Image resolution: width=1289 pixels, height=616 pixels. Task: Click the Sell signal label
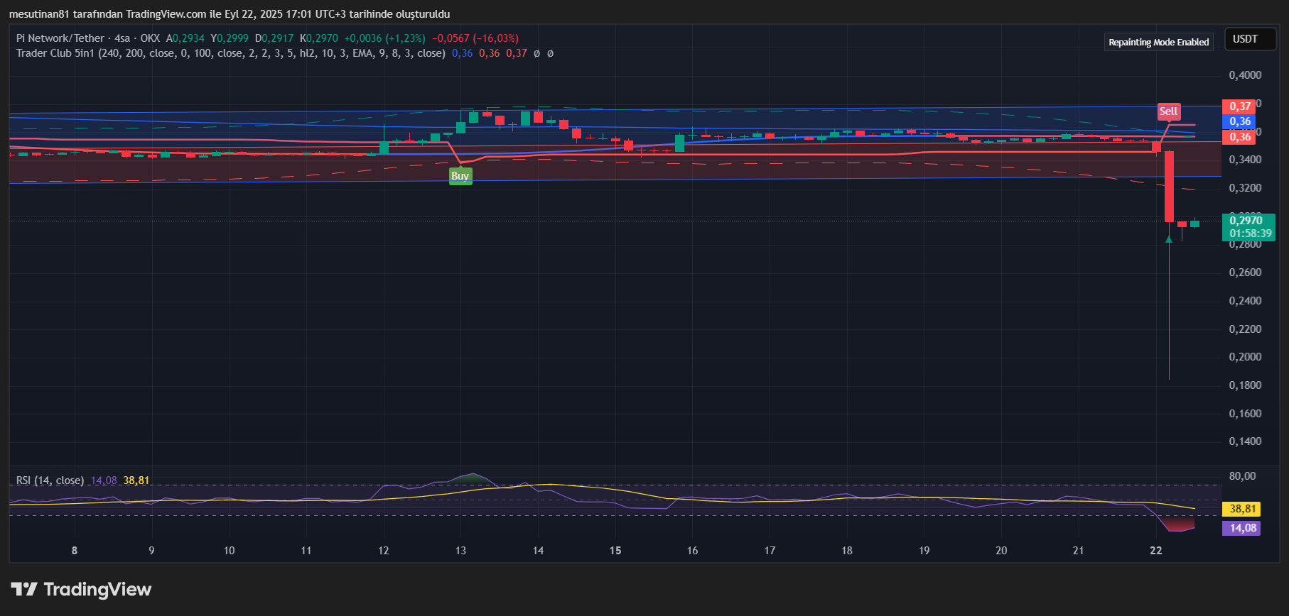1168,111
